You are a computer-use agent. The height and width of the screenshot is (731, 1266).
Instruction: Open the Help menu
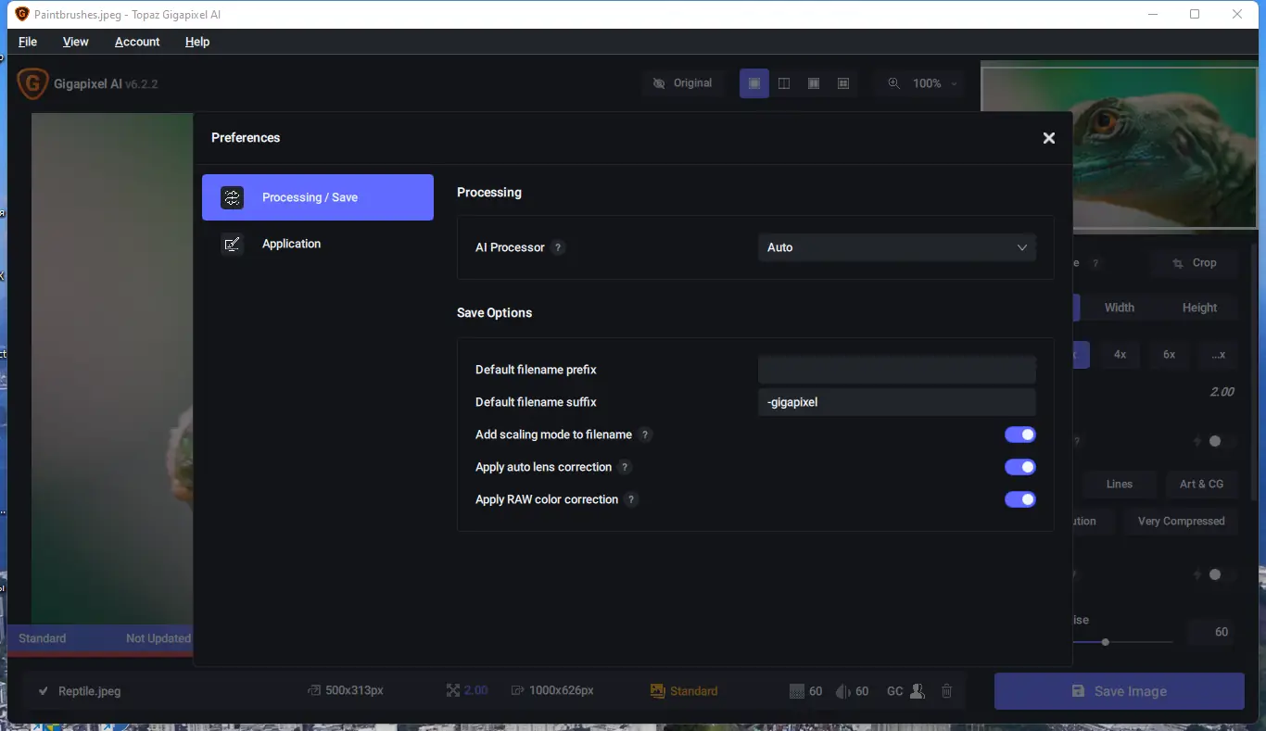[x=197, y=42]
